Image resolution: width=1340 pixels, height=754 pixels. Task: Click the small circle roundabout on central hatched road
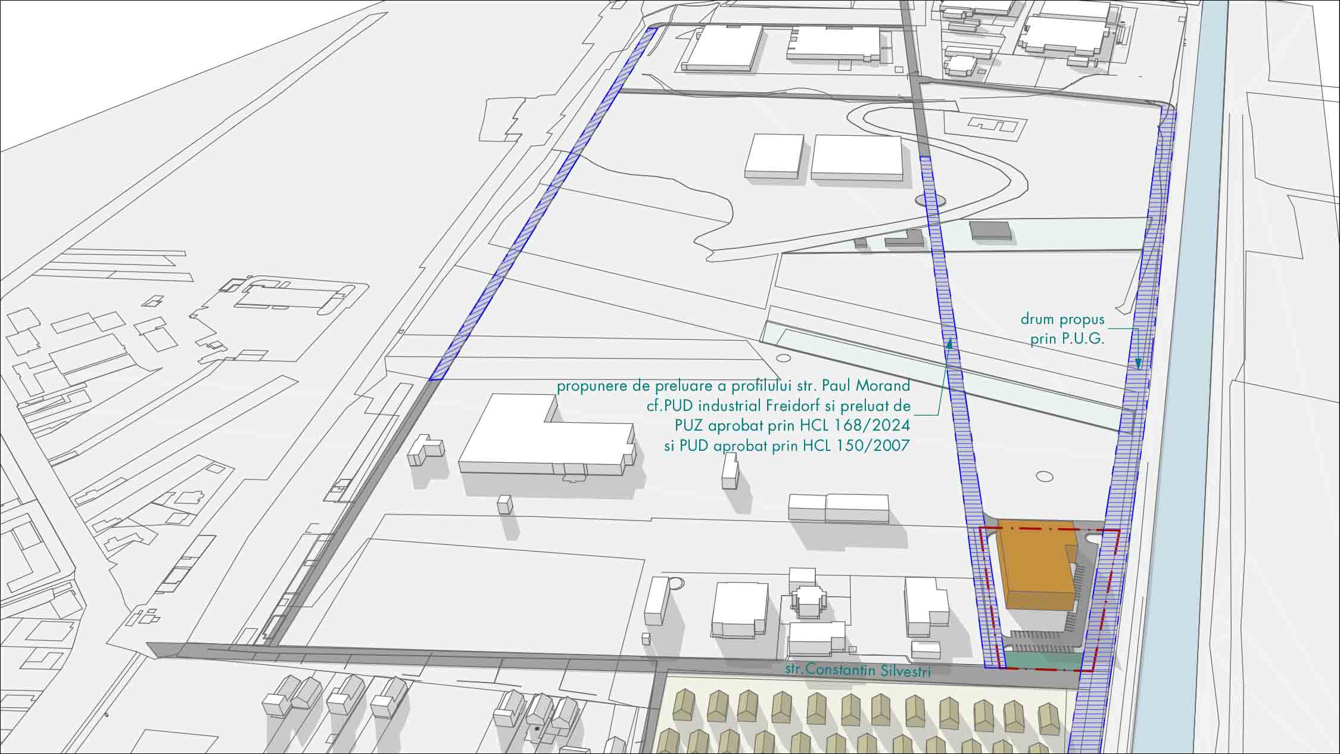coord(930,200)
